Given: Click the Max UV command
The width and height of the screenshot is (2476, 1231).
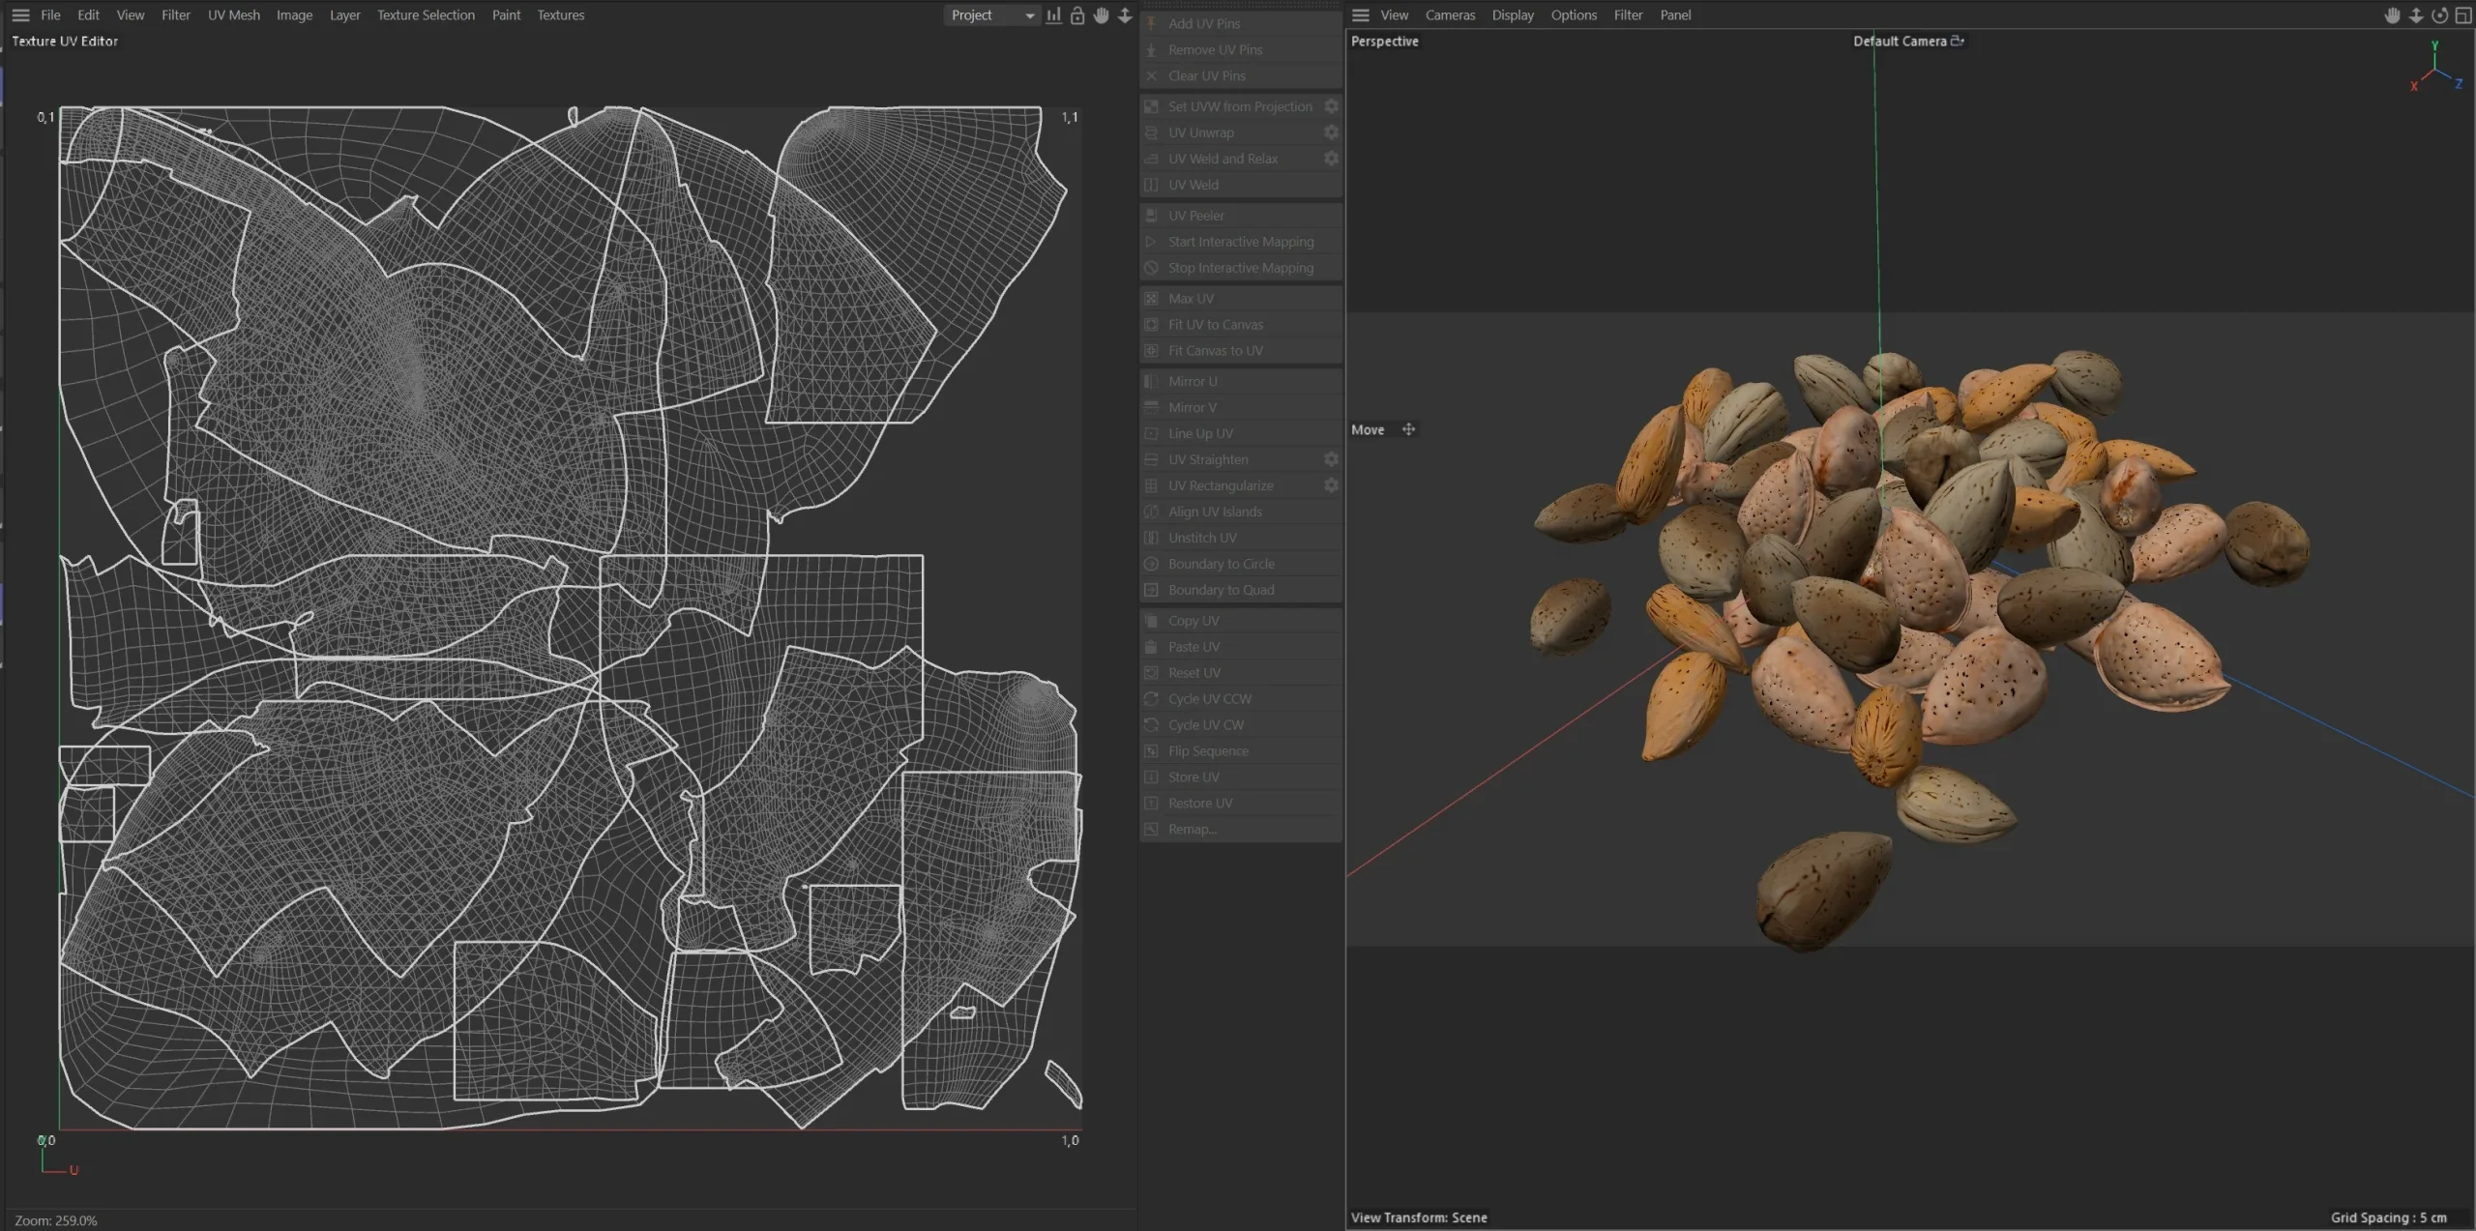Looking at the screenshot, I should [x=1190, y=298].
